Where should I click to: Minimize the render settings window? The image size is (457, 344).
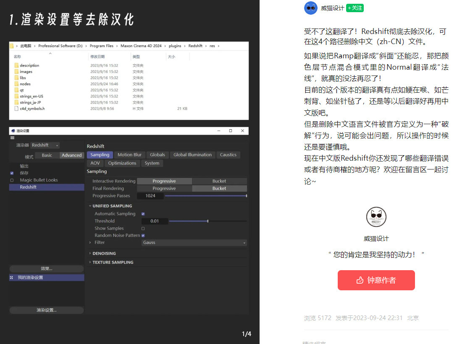pos(218,130)
